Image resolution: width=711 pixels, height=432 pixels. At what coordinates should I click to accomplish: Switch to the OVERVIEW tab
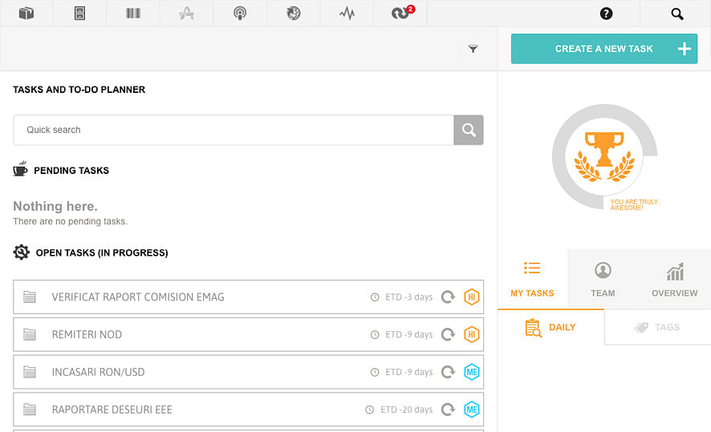[674, 279]
